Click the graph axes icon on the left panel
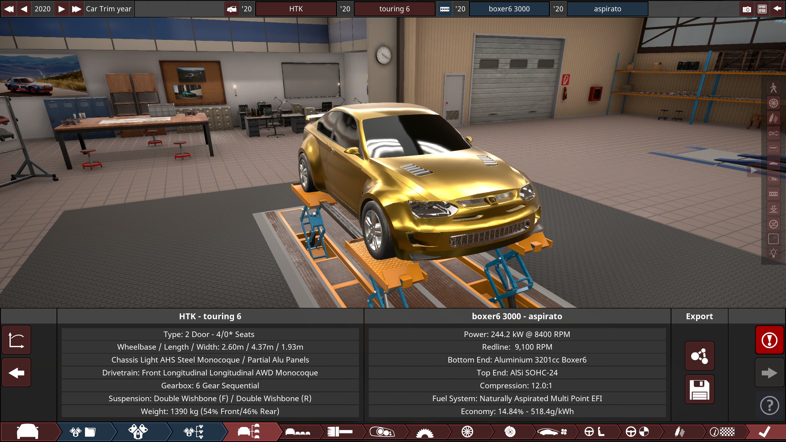Screen dimensions: 786x442 click(17, 340)
